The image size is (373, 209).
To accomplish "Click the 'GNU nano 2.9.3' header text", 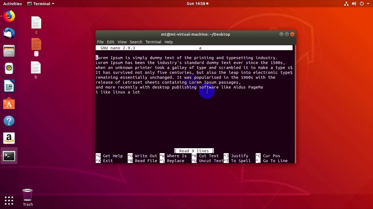I will tap(118, 48).
